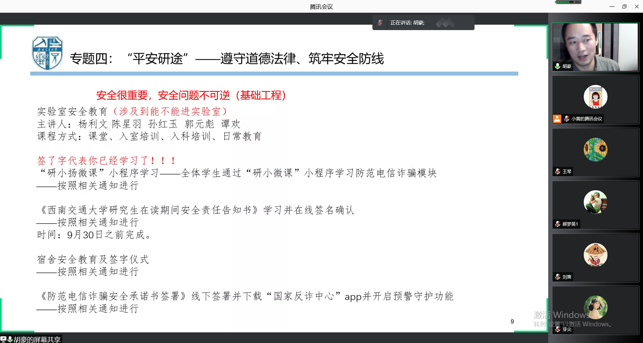643x343 pixels.
Task: Click the muted mic icon beside 王琴
Action: (558, 171)
